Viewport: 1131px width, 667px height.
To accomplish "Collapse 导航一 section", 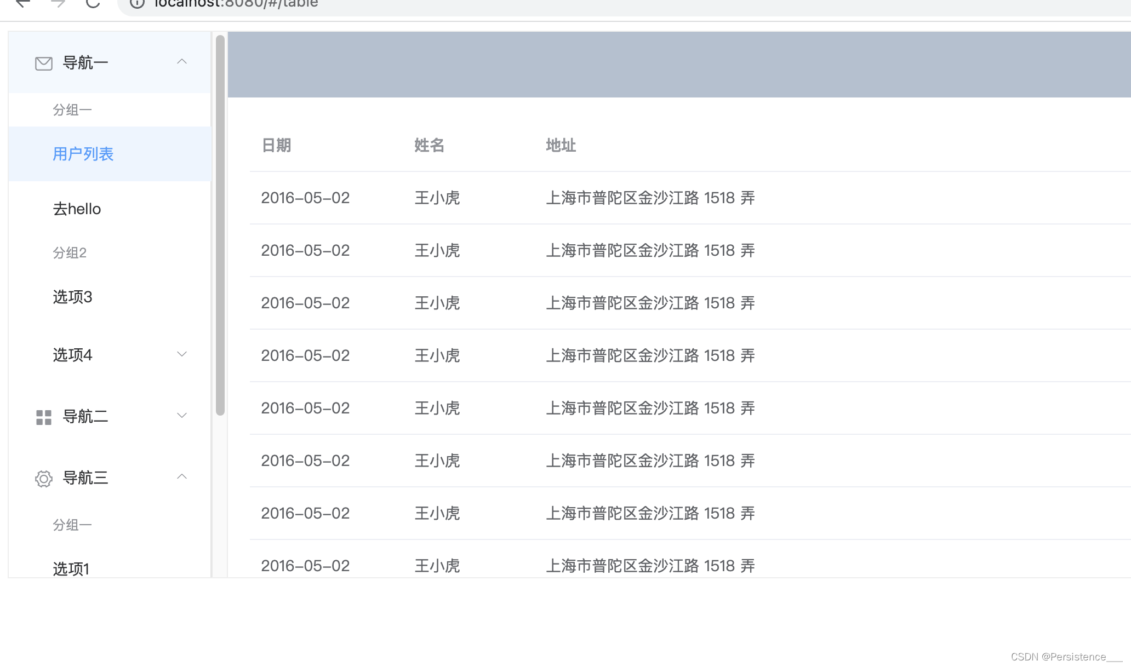I will pos(181,61).
